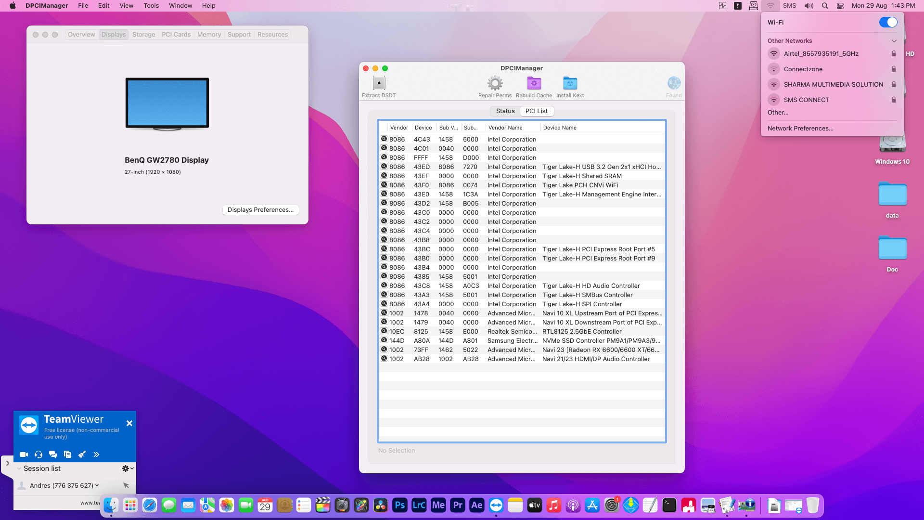Viewport: 924px width, 520px height.
Task: Expand Andres session dropdown arrow
Action: pos(97,485)
